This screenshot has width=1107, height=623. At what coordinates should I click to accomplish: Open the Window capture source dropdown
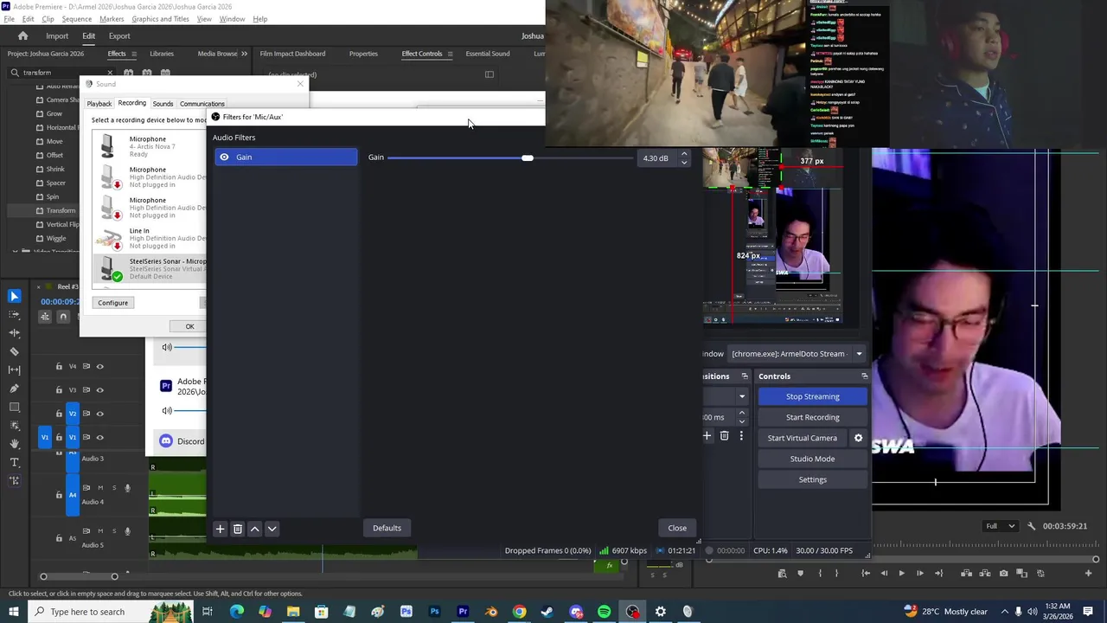pyautogui.click(x=859, y=354)
